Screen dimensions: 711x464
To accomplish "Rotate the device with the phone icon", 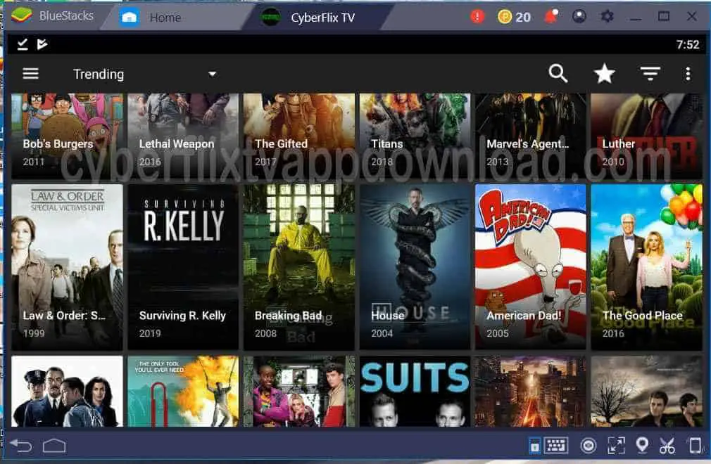I will coord(695,446).
